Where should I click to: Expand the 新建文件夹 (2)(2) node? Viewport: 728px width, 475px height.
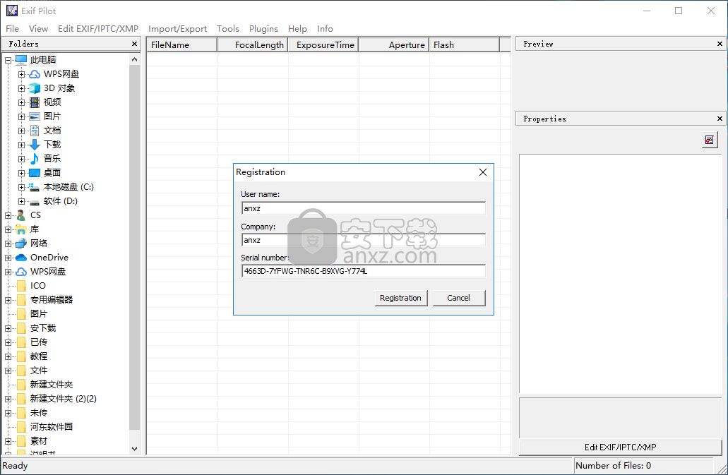tap(8, 399)
